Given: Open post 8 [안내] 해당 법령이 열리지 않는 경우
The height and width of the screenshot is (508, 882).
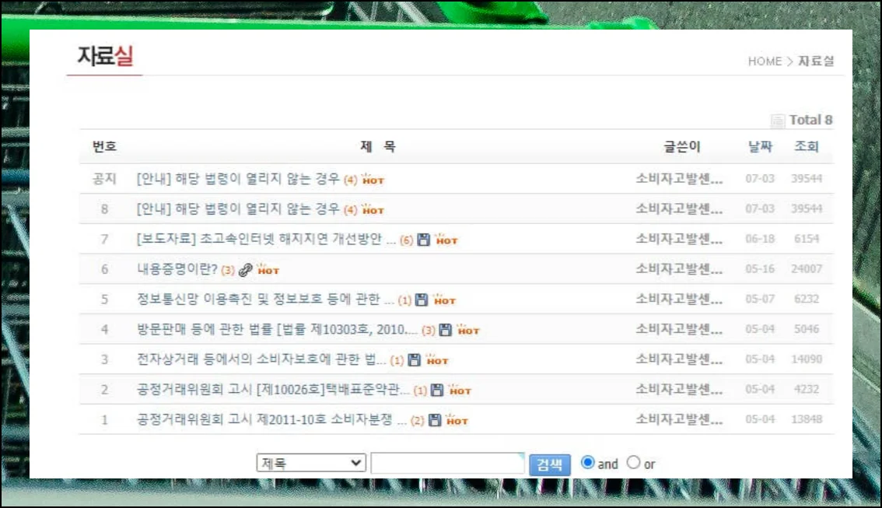Looking at the screenshot, I should point(238,209).
